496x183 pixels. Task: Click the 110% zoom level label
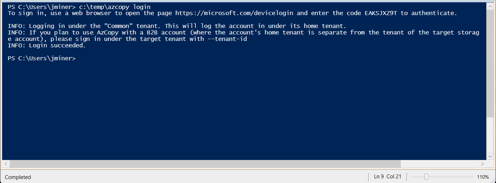483,177
